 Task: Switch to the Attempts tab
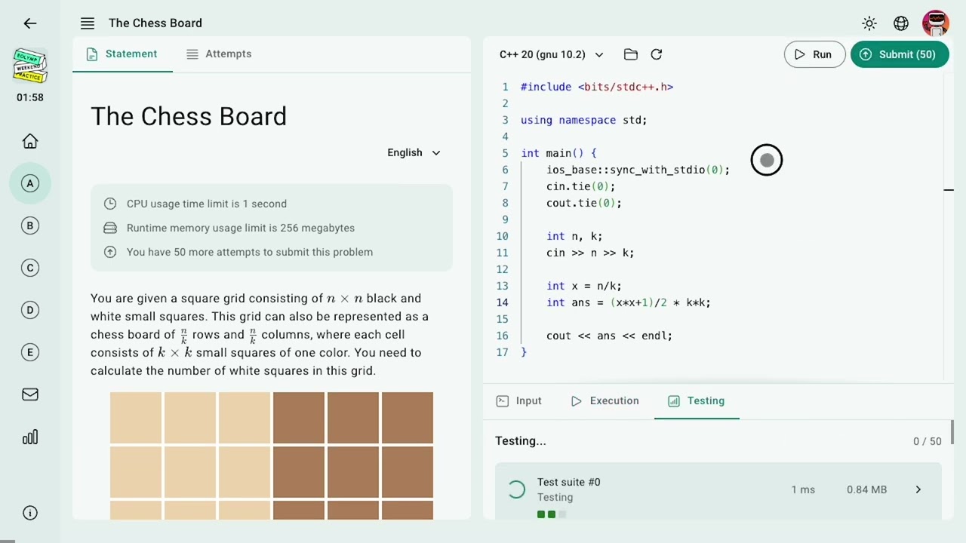219,54
